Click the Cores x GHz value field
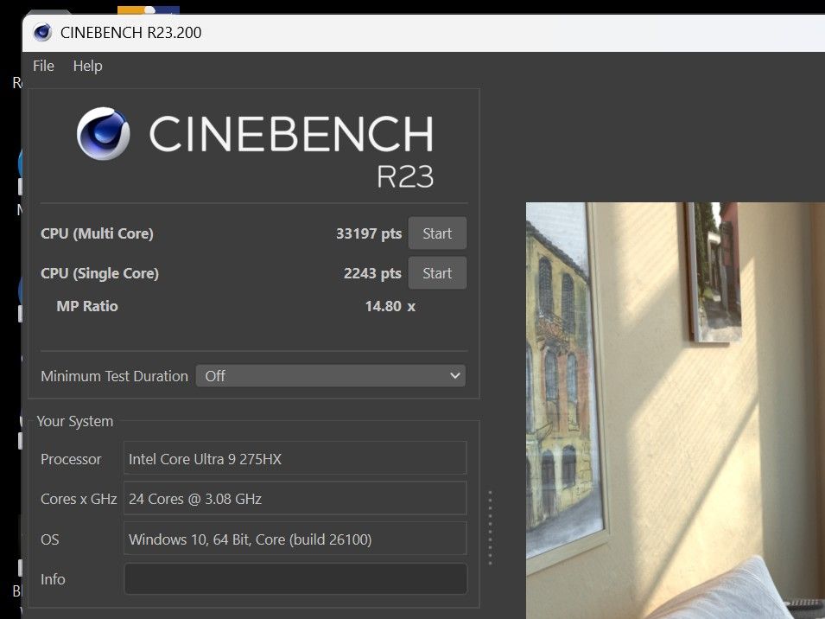Viewport: 825px width, 619px height. [x=295, y=499]
